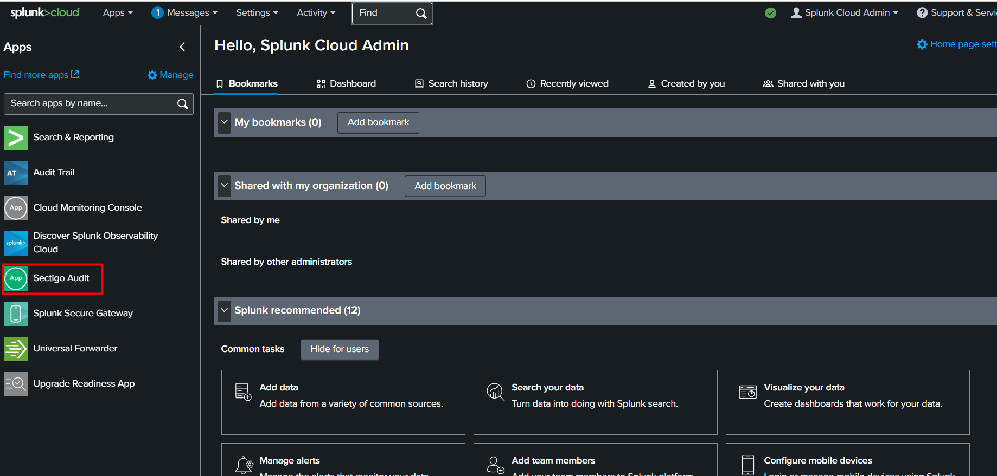Click the Upgrade Readiness App icon
The height and width of the screenshot is (476, 997).
coord(16,384)
